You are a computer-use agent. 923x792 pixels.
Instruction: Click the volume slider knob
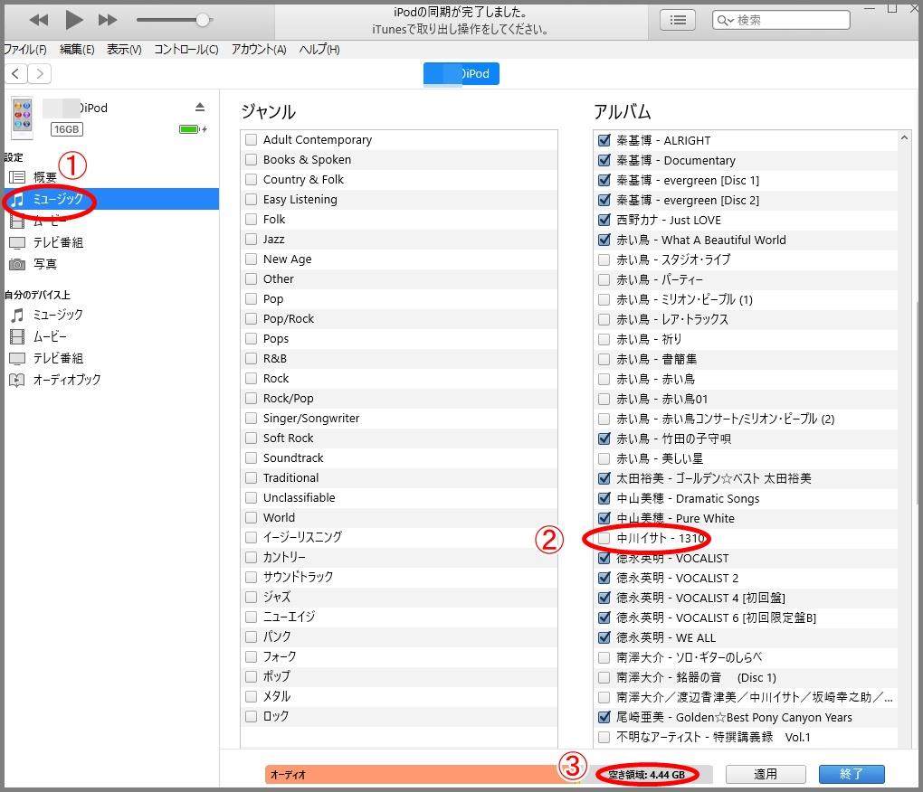(202, 20)
